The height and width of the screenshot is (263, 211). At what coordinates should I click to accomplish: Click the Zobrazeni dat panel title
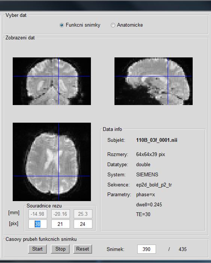(20, 38)
